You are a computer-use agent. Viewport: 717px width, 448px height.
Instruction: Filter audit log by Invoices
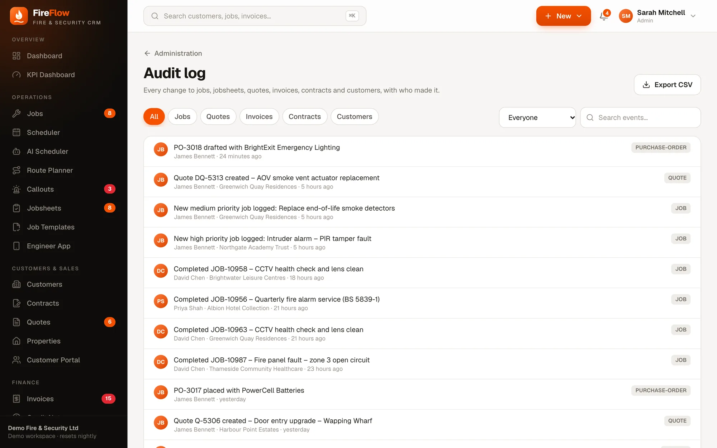[259, 117]
